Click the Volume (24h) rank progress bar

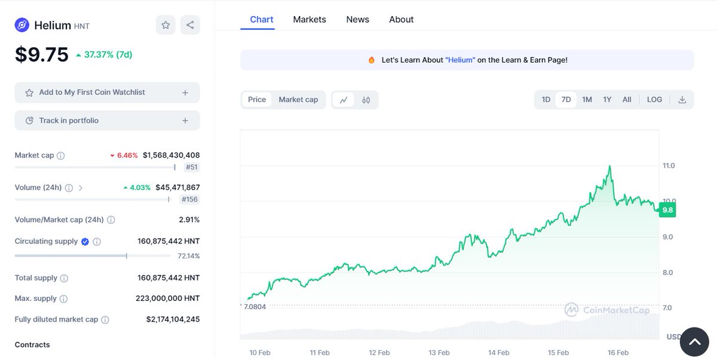coord(92,200)
